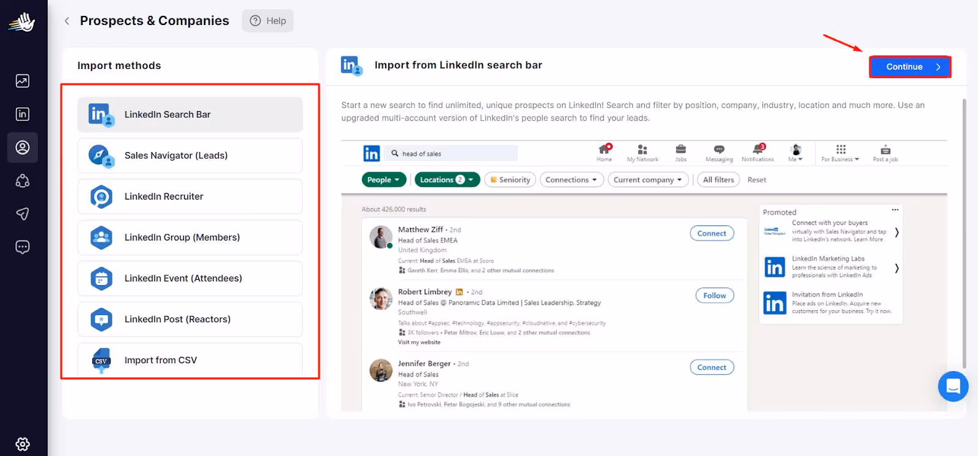978x456 pixels.
Task: Click the Help button
Action: tap(268, 21)
